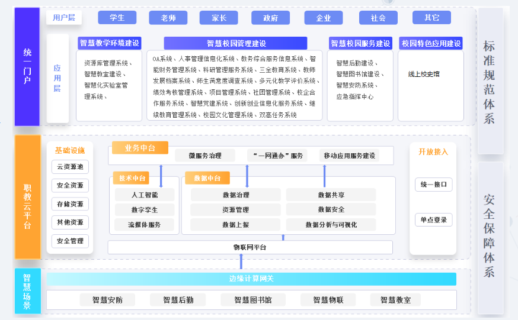The image size is (518, 320).
Task: Click the 数据治理 block
Action: click(235, 195)
